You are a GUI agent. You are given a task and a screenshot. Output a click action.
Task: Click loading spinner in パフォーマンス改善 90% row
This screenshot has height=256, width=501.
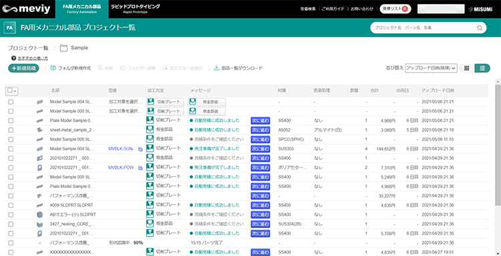[x=39, y=243]
